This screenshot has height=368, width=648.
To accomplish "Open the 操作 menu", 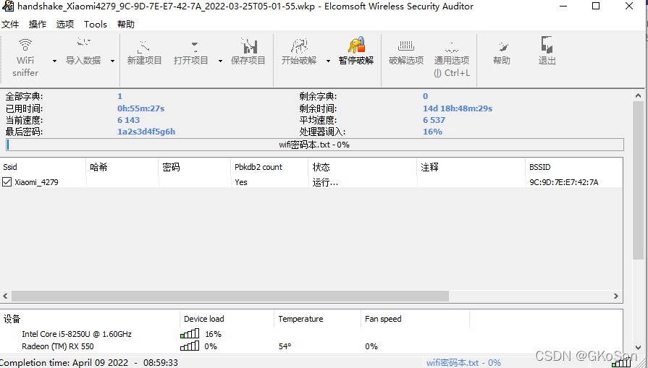I will (38, 25).
